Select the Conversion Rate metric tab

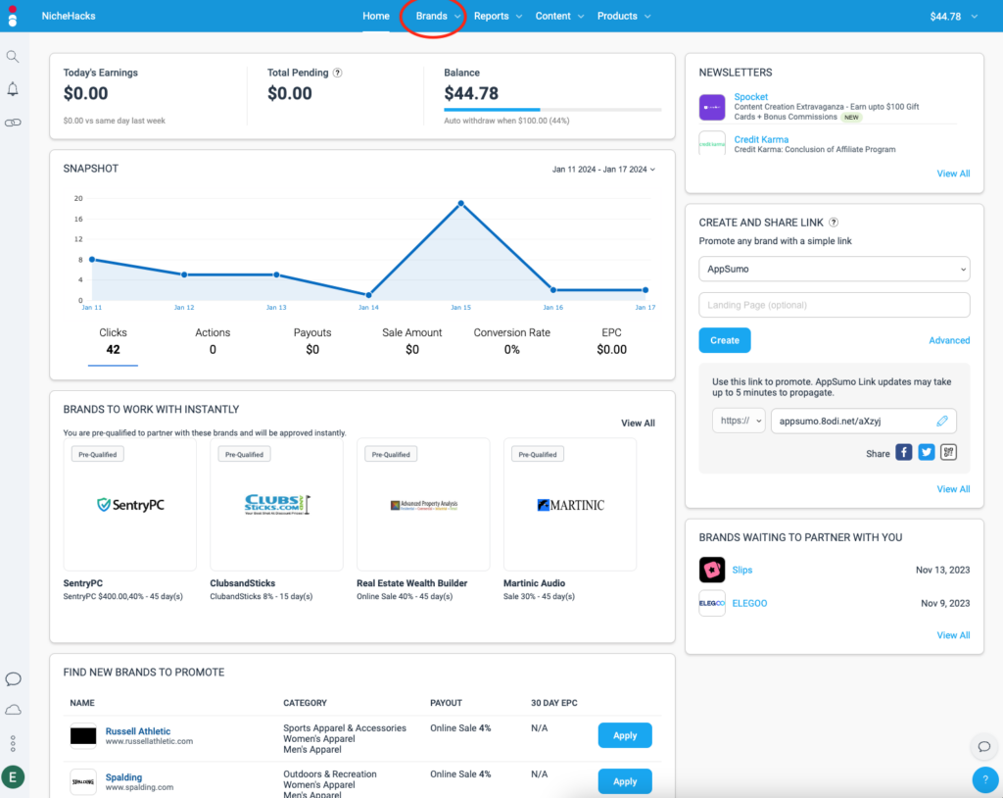511,341
